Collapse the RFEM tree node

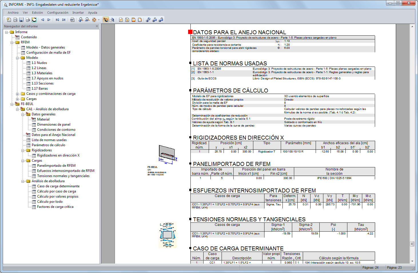[12, 43]
